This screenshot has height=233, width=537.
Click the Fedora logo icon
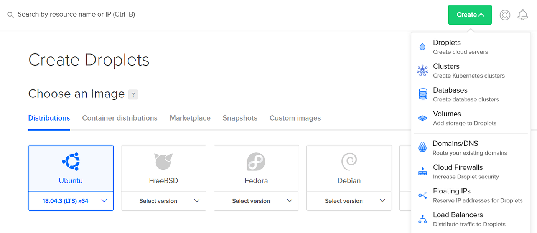(256, 162)
